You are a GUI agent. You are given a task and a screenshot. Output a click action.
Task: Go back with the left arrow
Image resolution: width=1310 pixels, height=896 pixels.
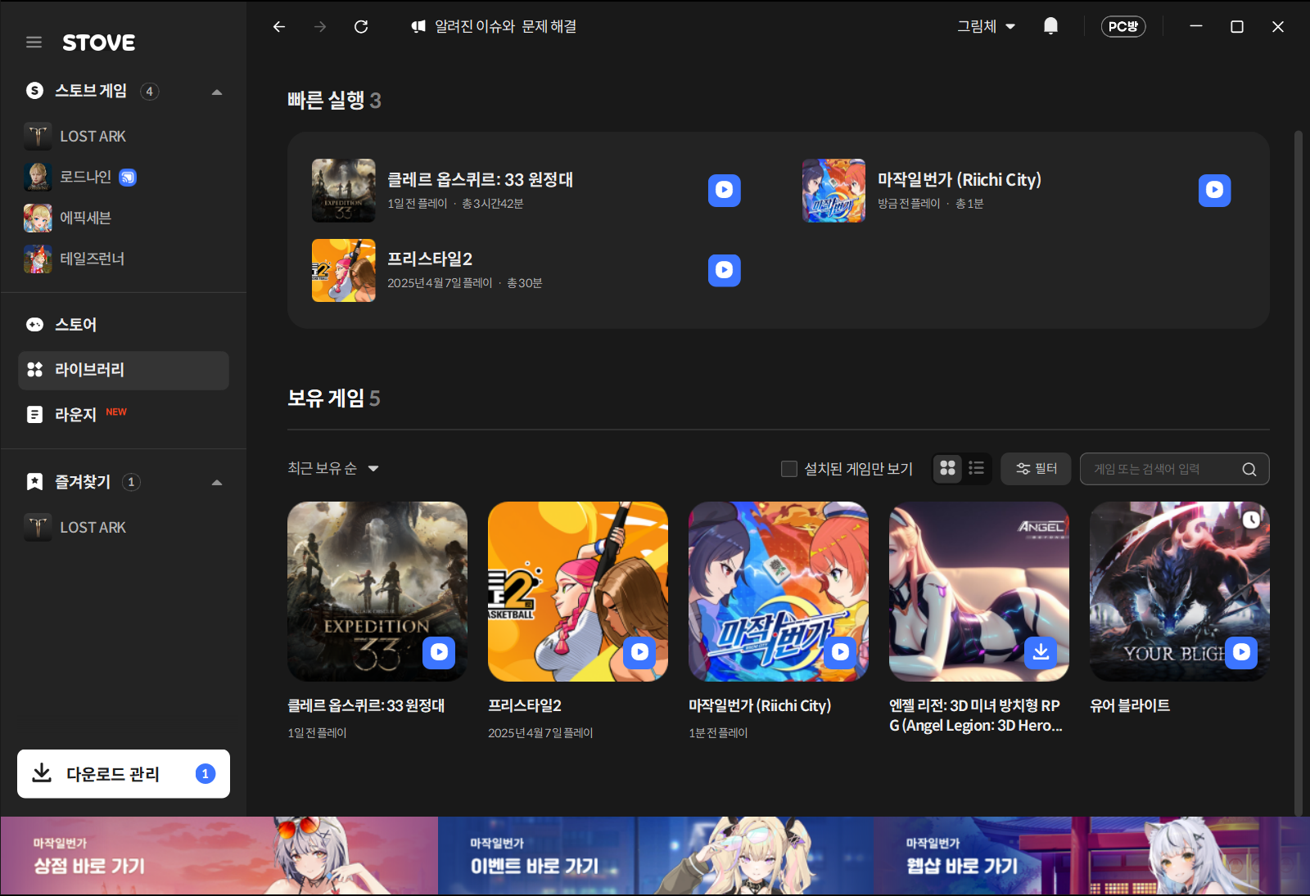[279, 27]
